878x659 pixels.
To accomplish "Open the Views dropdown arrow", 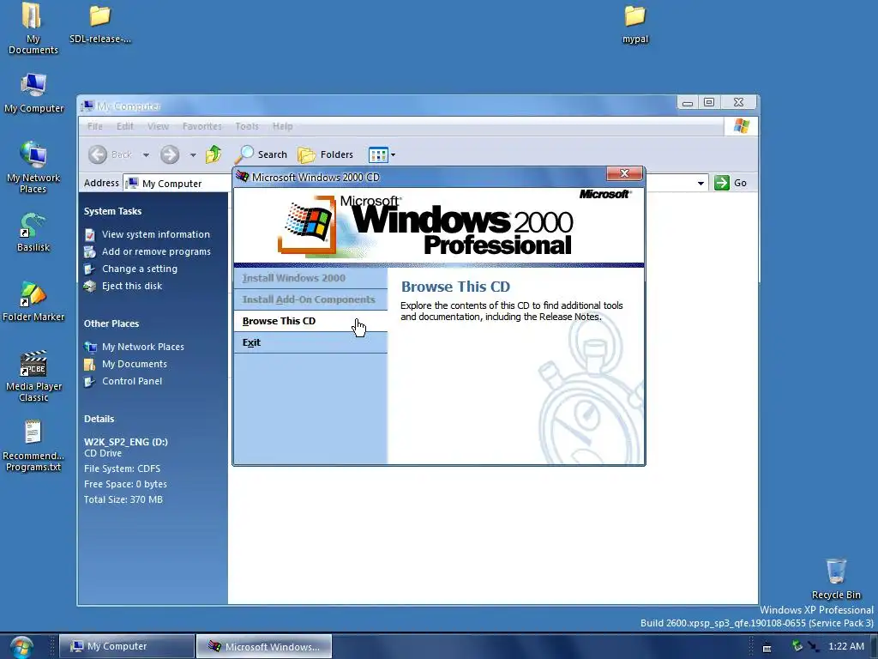I will click(x=393, y=154).
